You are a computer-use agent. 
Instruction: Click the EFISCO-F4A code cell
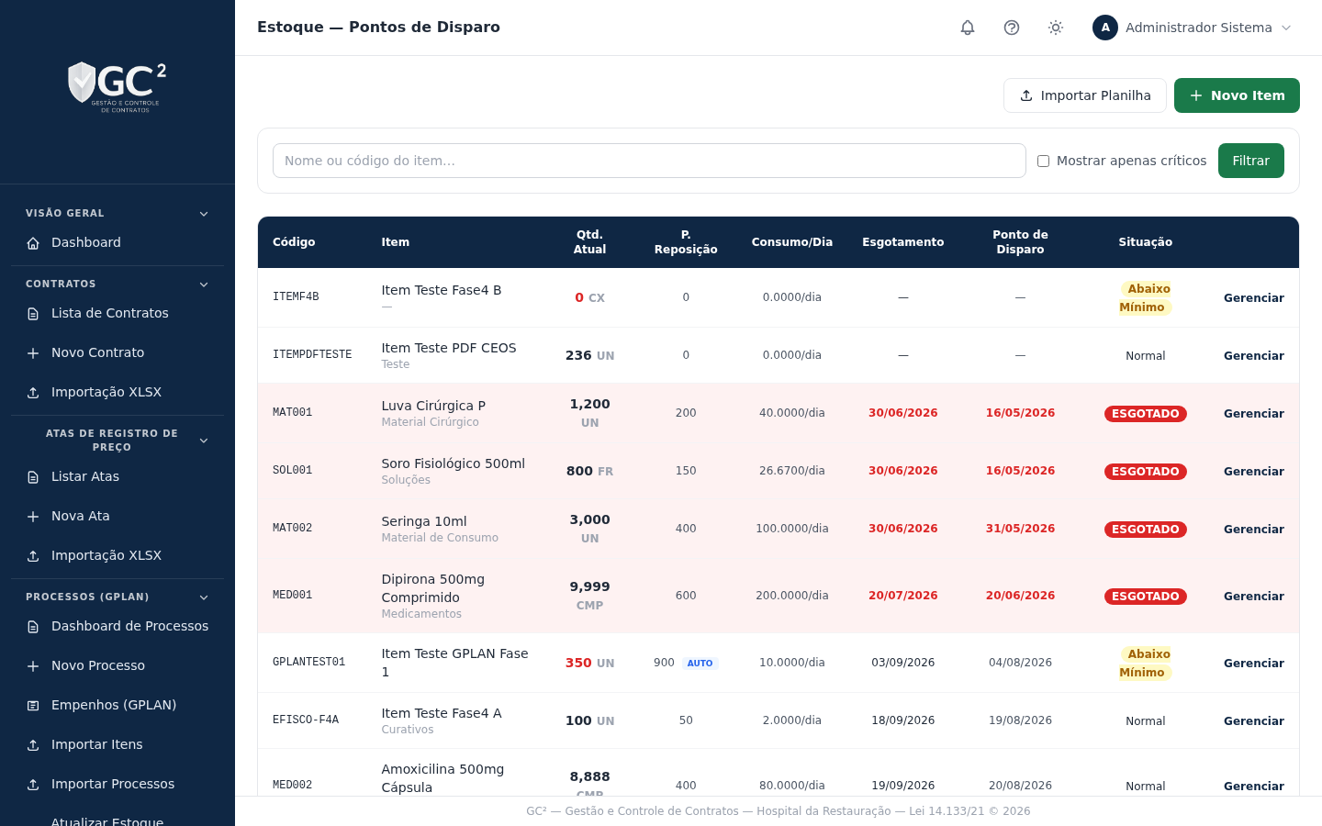coord(306,720)
